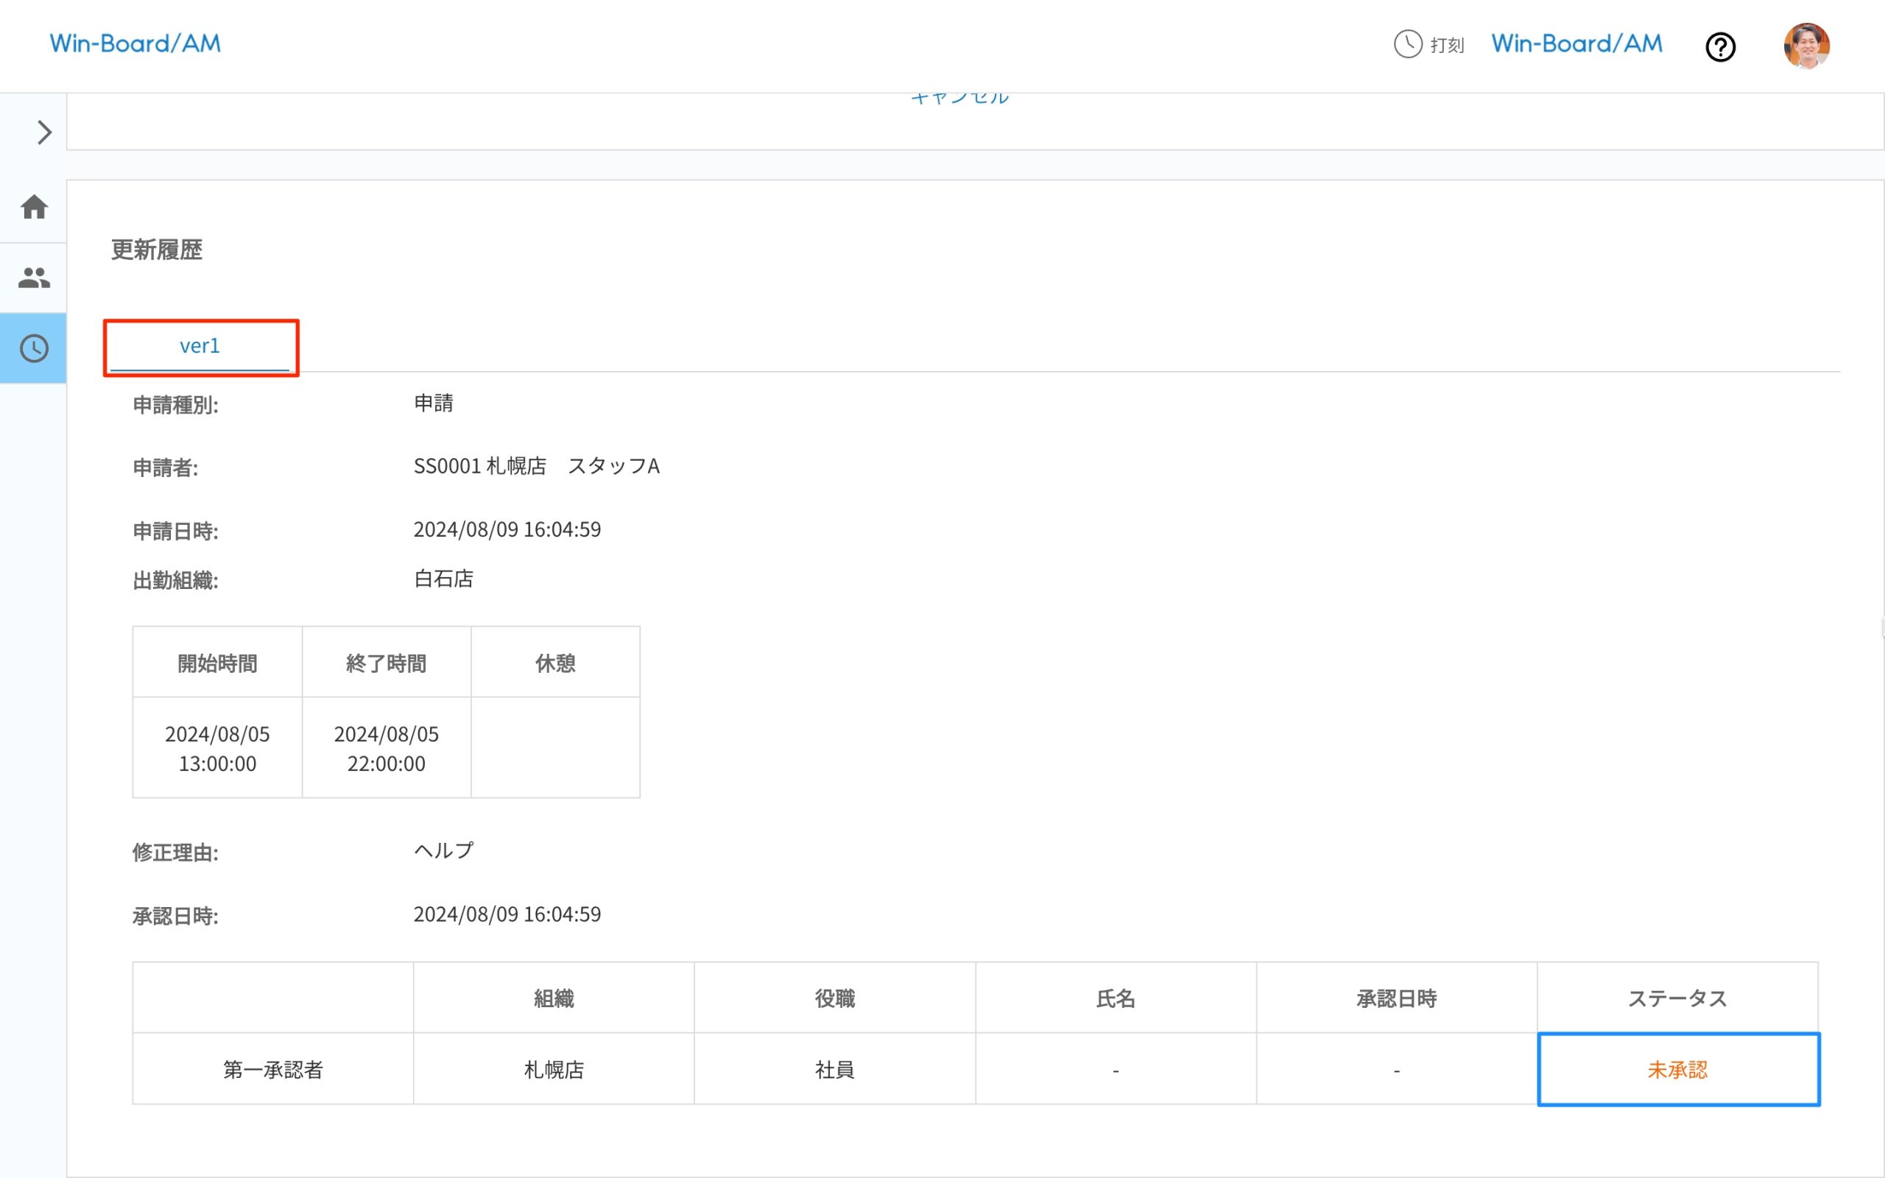Click the 打刻 clock icon in header

point(1408,44)
